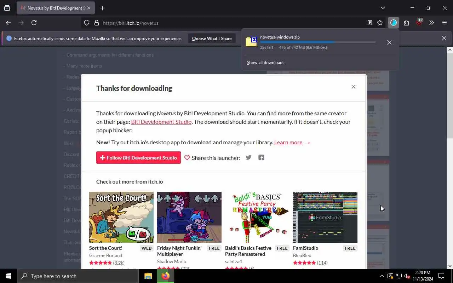Cancel the novetus-windows.zip download
Image resolution: width=453 pixels, height=283 pixels.
pyautogui.click(x=389, y=42)
